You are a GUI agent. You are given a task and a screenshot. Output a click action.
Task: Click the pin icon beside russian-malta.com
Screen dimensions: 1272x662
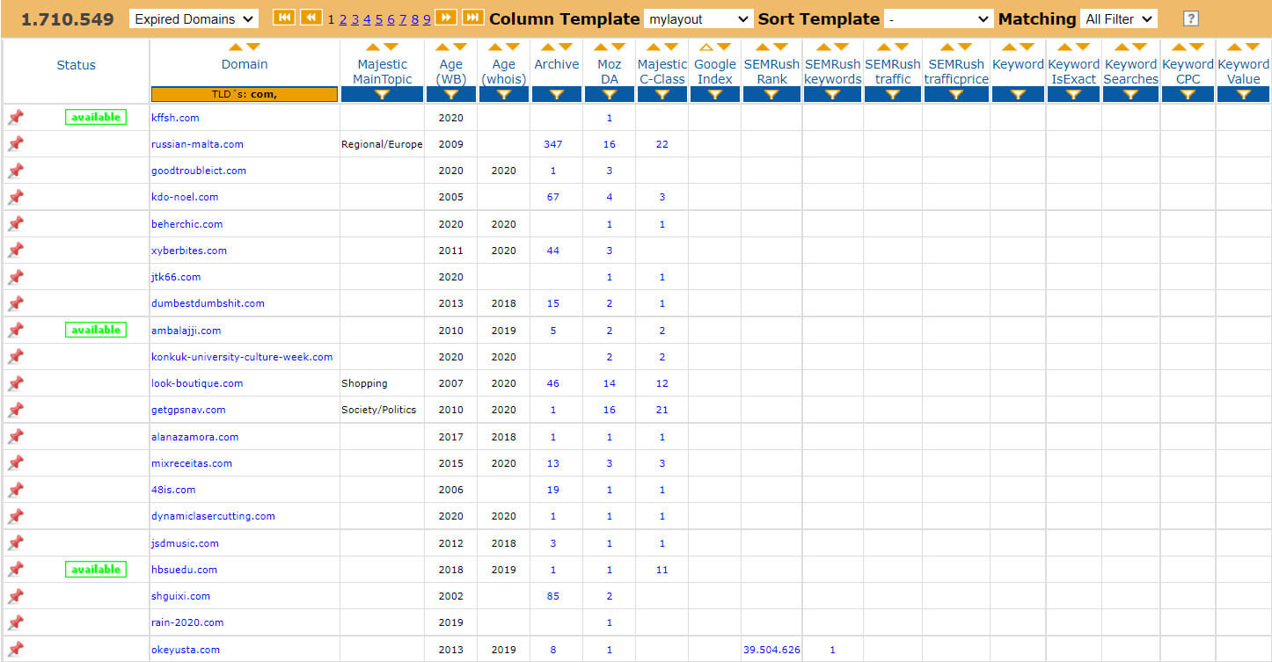pyautogui.click(x=15, y=143)
